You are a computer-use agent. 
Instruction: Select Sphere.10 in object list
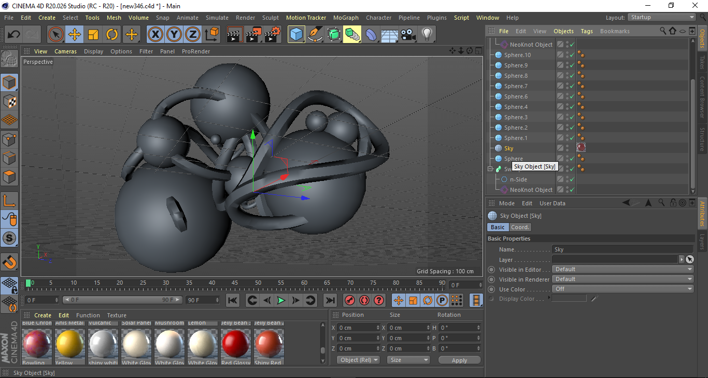[x=517, y=55]
